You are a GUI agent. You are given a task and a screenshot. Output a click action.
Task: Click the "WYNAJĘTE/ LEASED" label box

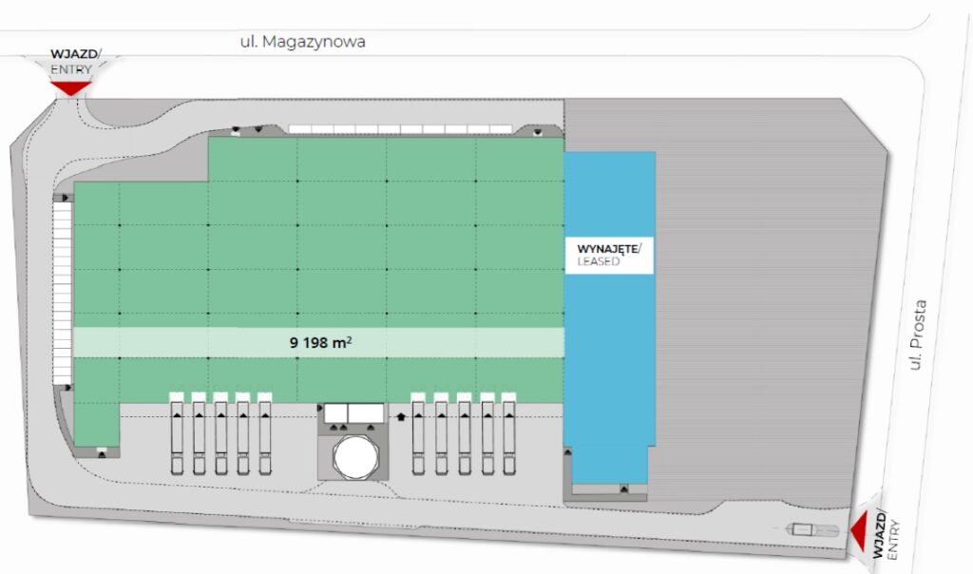pyautogui.click(x=609, y=255)
